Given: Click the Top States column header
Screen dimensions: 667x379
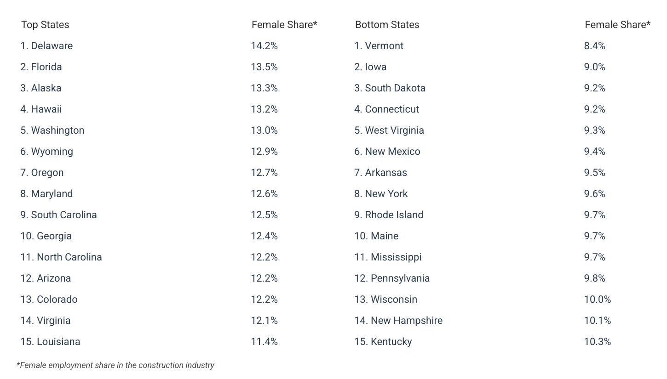Looking at the screenshot, I should (x=45, y=25).
